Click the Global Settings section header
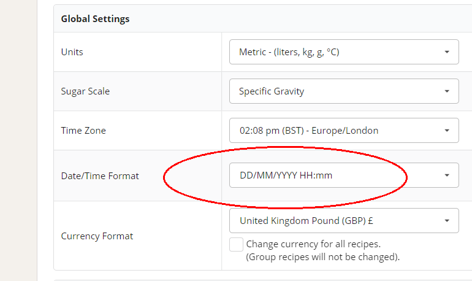Image resolution: width=472 pixels, height=281 pixels. [x=95, y=19]
